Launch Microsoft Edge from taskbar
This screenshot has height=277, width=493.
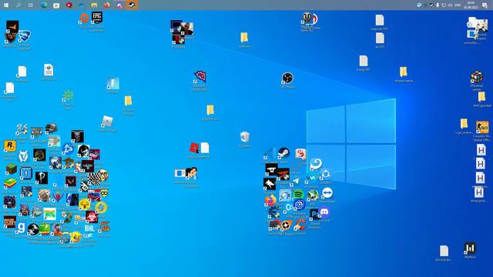click(x=44, y=5)
